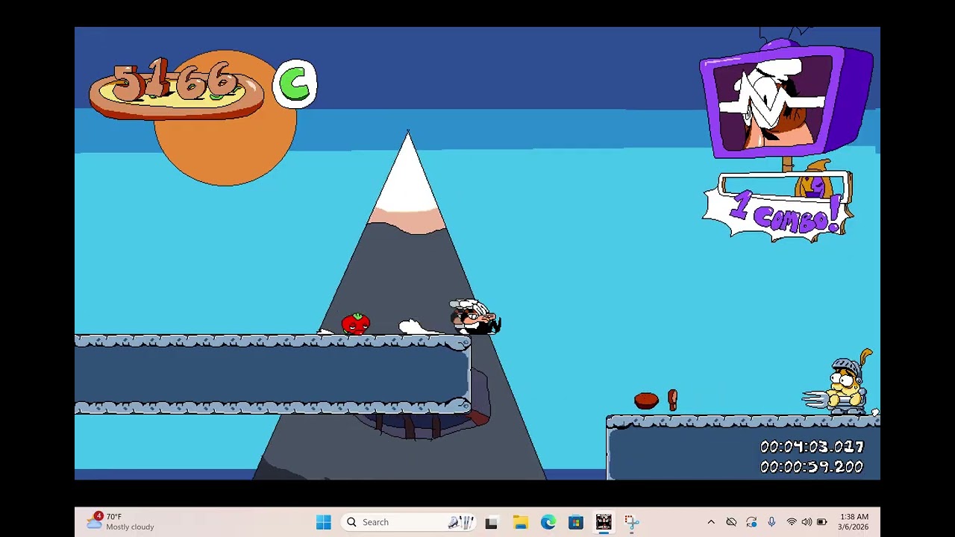Click the 1 Combo banner

[777, 216]
